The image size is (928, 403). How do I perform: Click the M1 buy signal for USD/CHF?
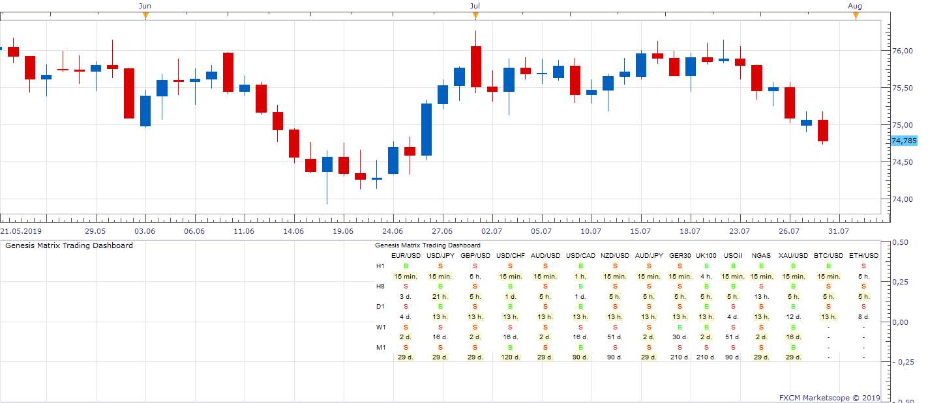point(510,347)
